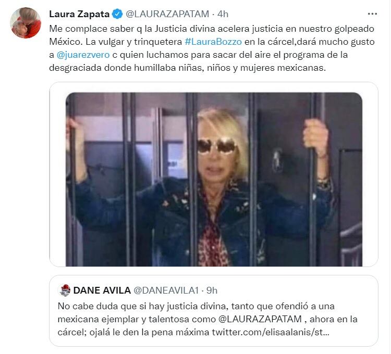Open the #LauraBozzo hashtag
Screen dimensions: 391x354
213,42
